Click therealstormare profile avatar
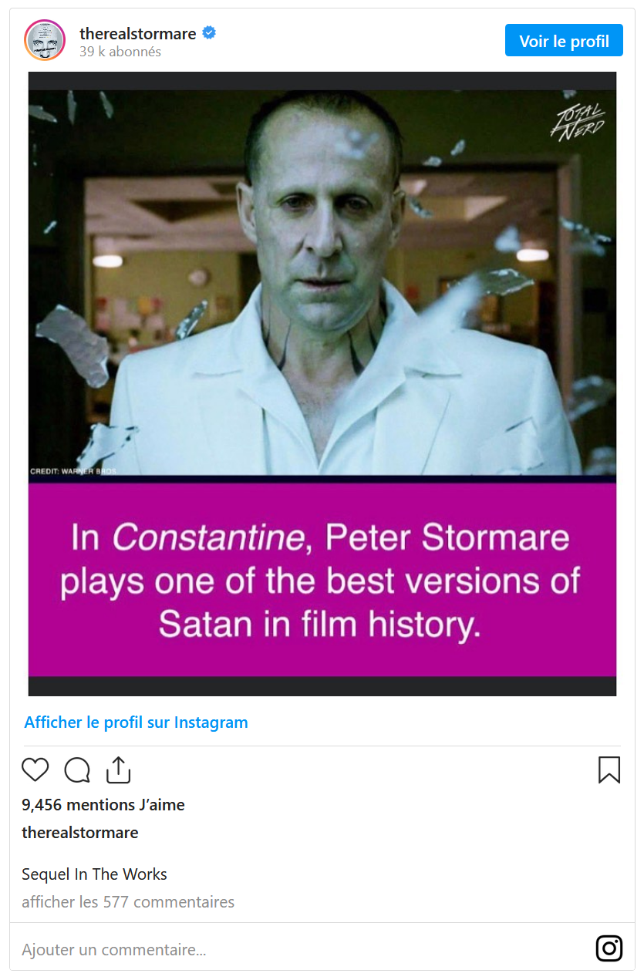This screenshot has height=980, width=644. tap(45, 40)
